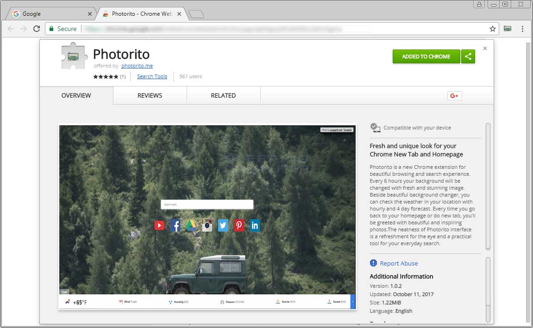
Task: Click the Additional Information panel scrollbar
Action: point(488,290)
